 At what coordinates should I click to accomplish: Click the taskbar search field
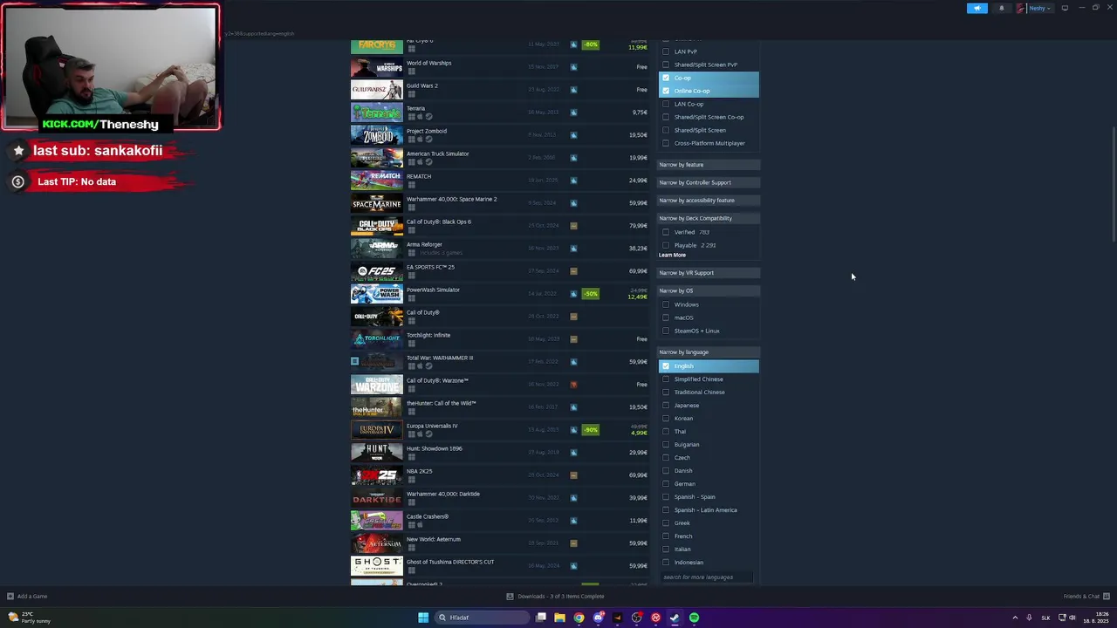pos(483,618)
